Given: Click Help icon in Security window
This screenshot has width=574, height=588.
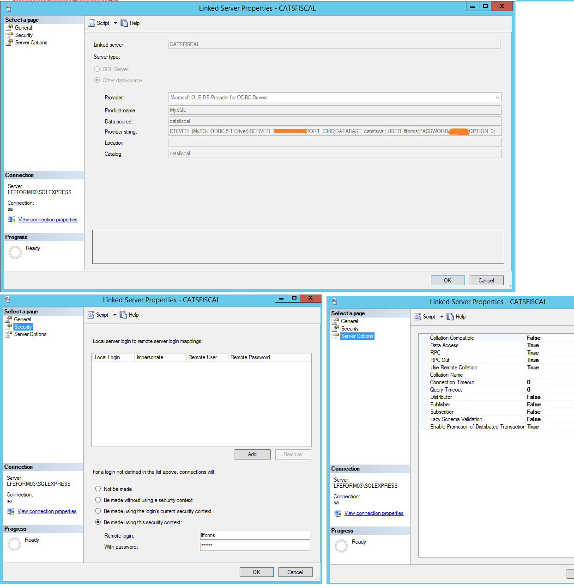Looking at the screenshot, I should 123,315.
